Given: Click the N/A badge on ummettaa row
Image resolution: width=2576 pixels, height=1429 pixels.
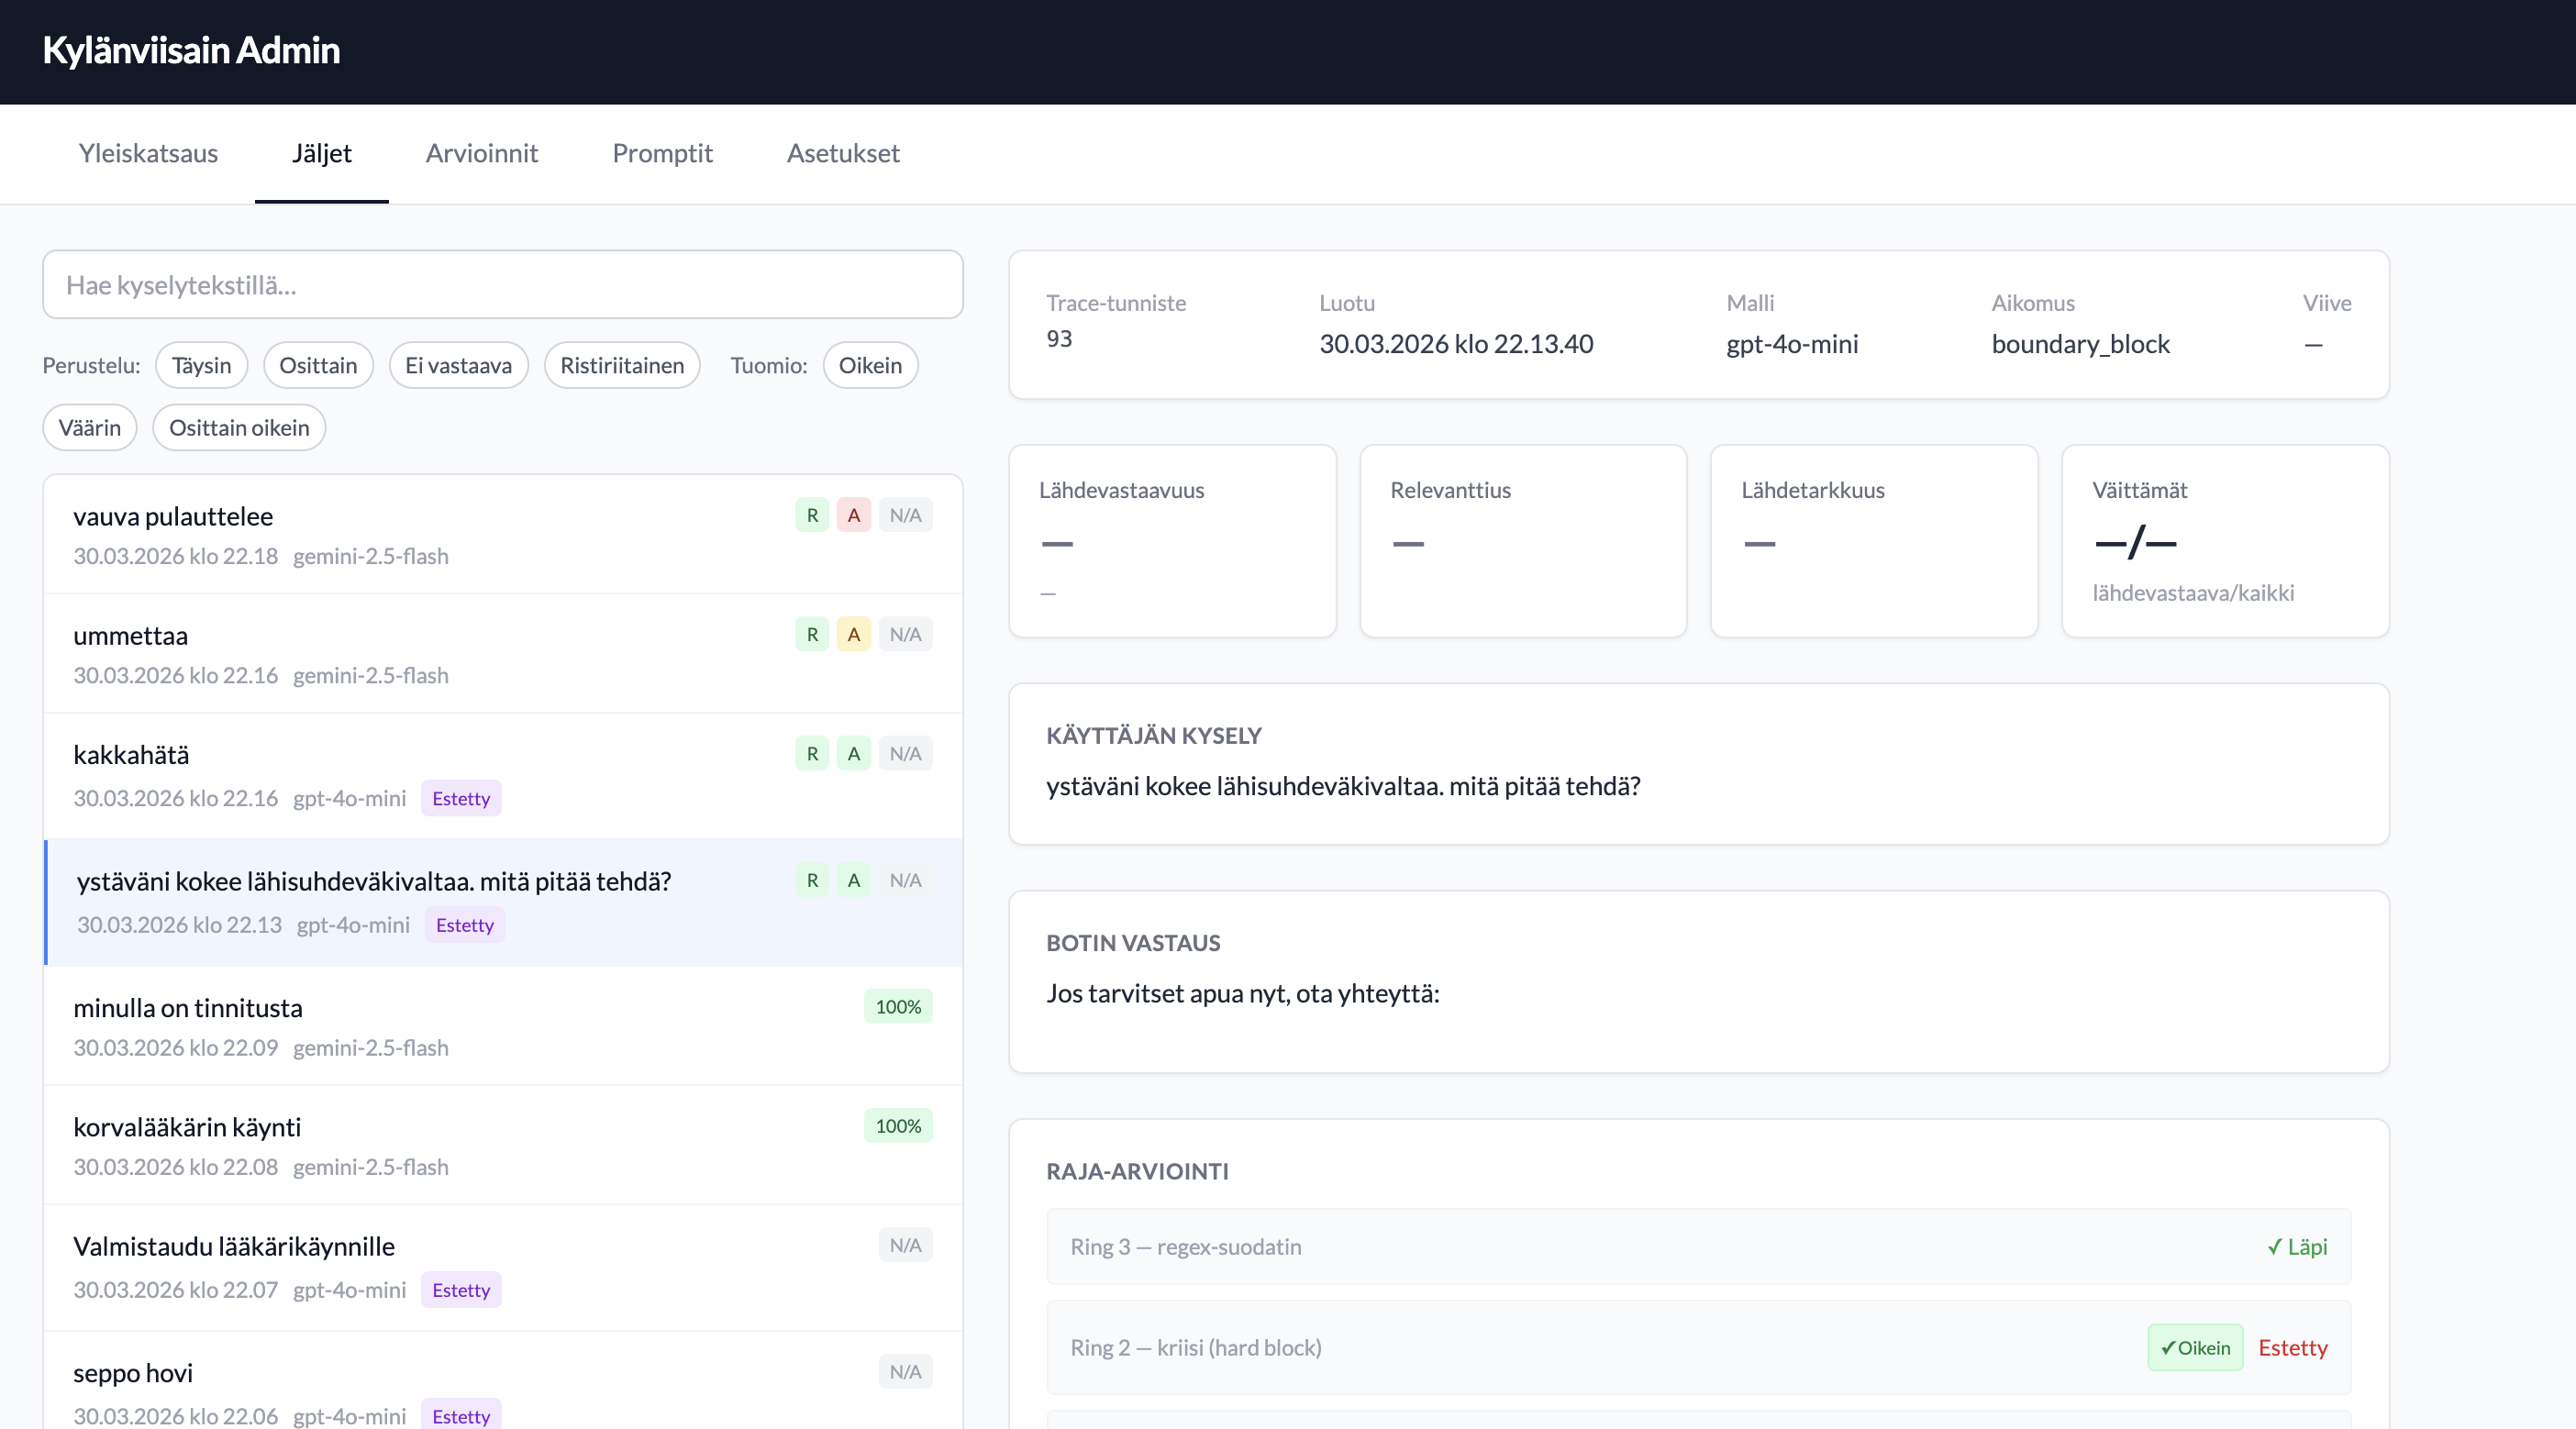Looking at the screenshot, I should click(905, 634).
